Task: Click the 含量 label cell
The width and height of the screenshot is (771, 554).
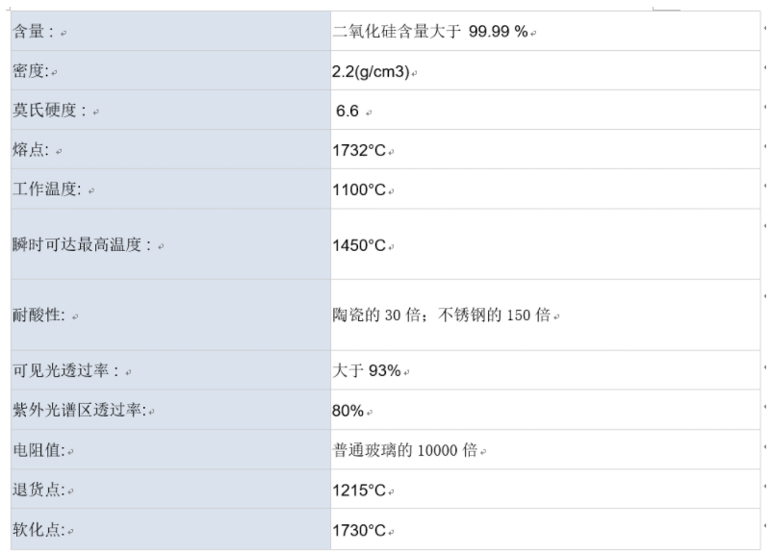Action: pyautogui.click(x=170, y=31)
